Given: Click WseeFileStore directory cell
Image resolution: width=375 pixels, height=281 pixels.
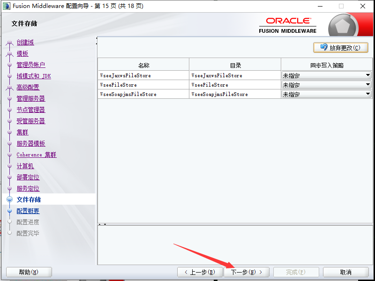Looking at the screenshot, I should pos(235,85).
